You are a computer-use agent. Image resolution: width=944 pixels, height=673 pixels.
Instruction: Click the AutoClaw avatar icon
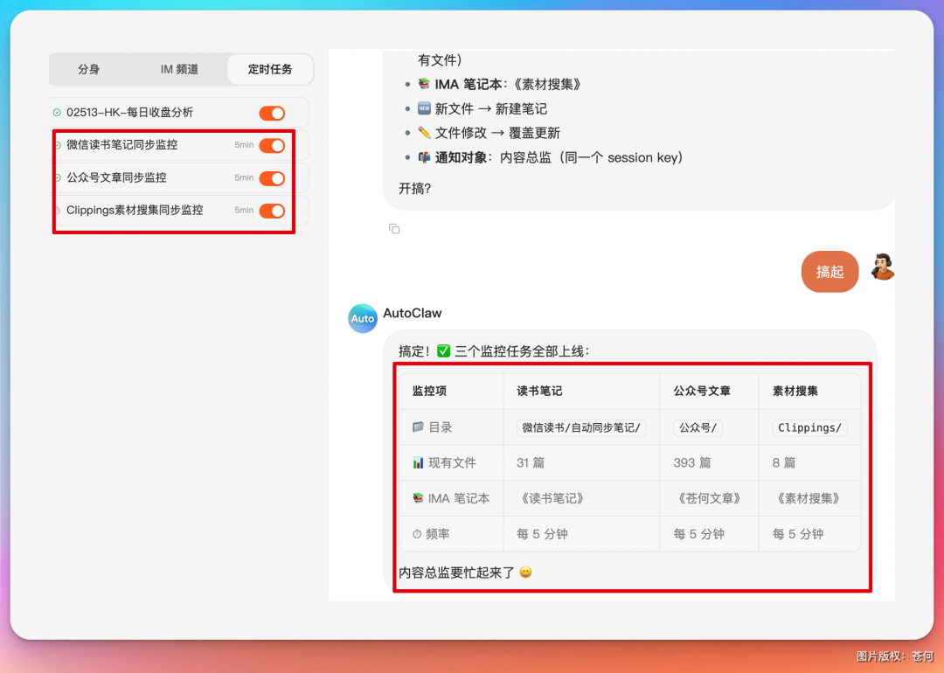362,318
